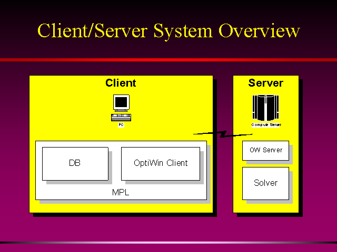Viewport: 337px width, 252px height.
Task: Click the 'Compute Server' caption text
Action: click(x=265, y=125)
